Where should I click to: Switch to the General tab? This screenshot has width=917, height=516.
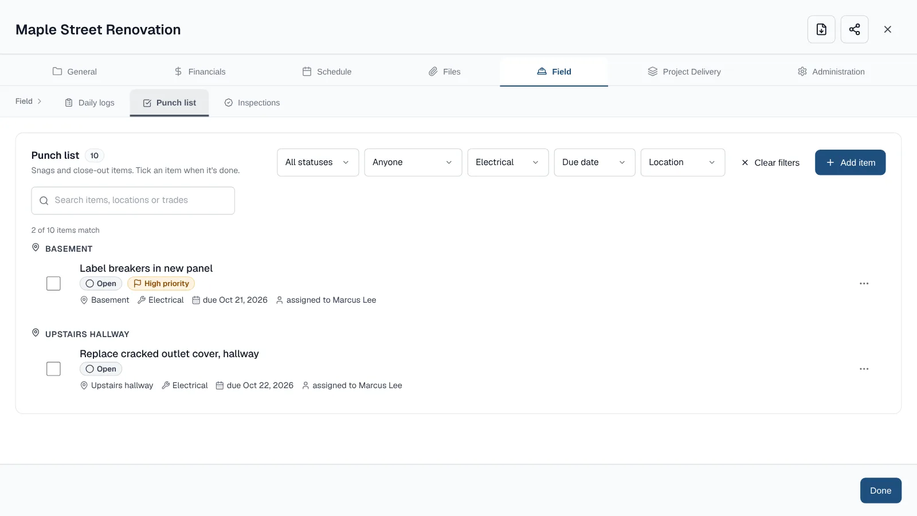tap(75, 72)
